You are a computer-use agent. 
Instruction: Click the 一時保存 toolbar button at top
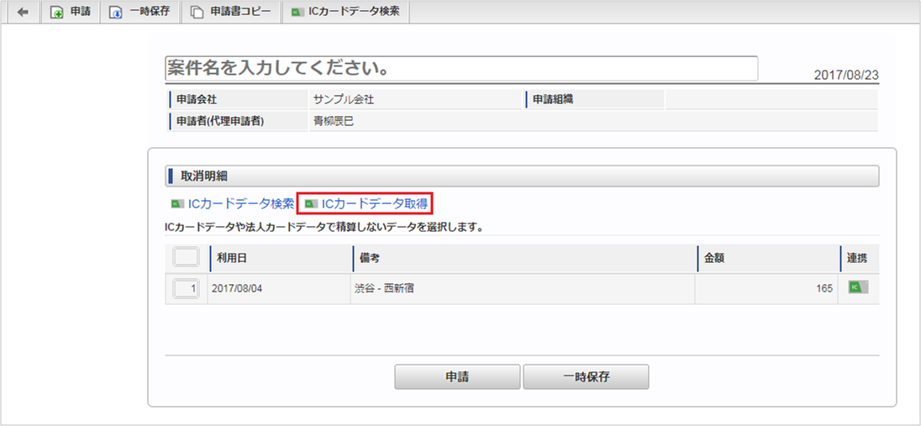pos(140,12)
